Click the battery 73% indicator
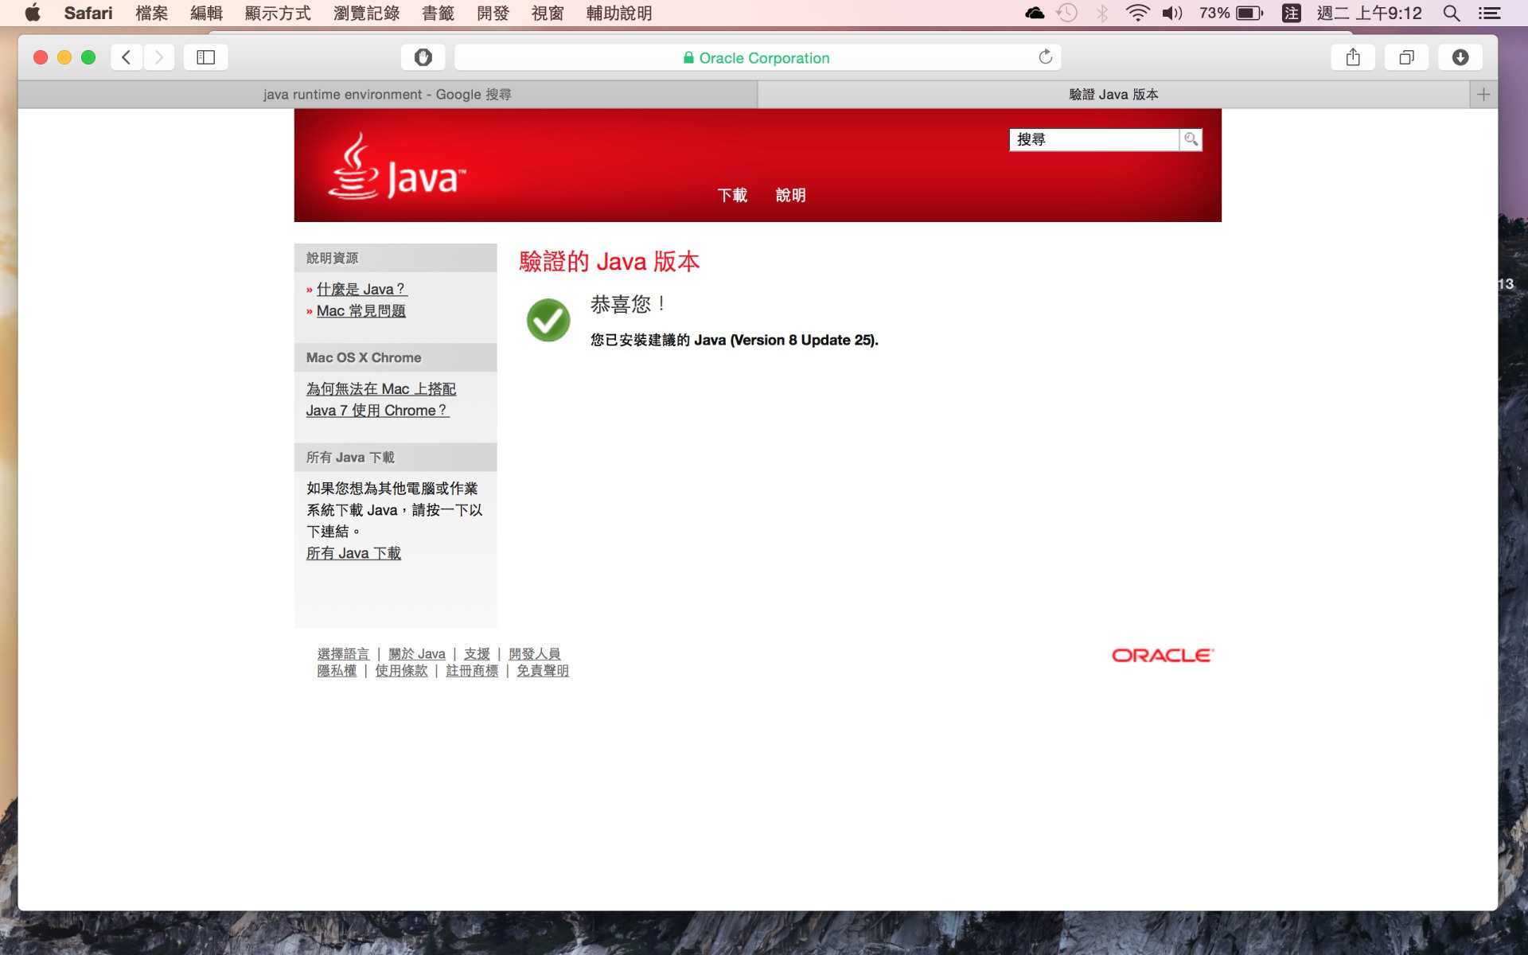The width and height of the screenshot is (1528, 955). [1231, 13]
